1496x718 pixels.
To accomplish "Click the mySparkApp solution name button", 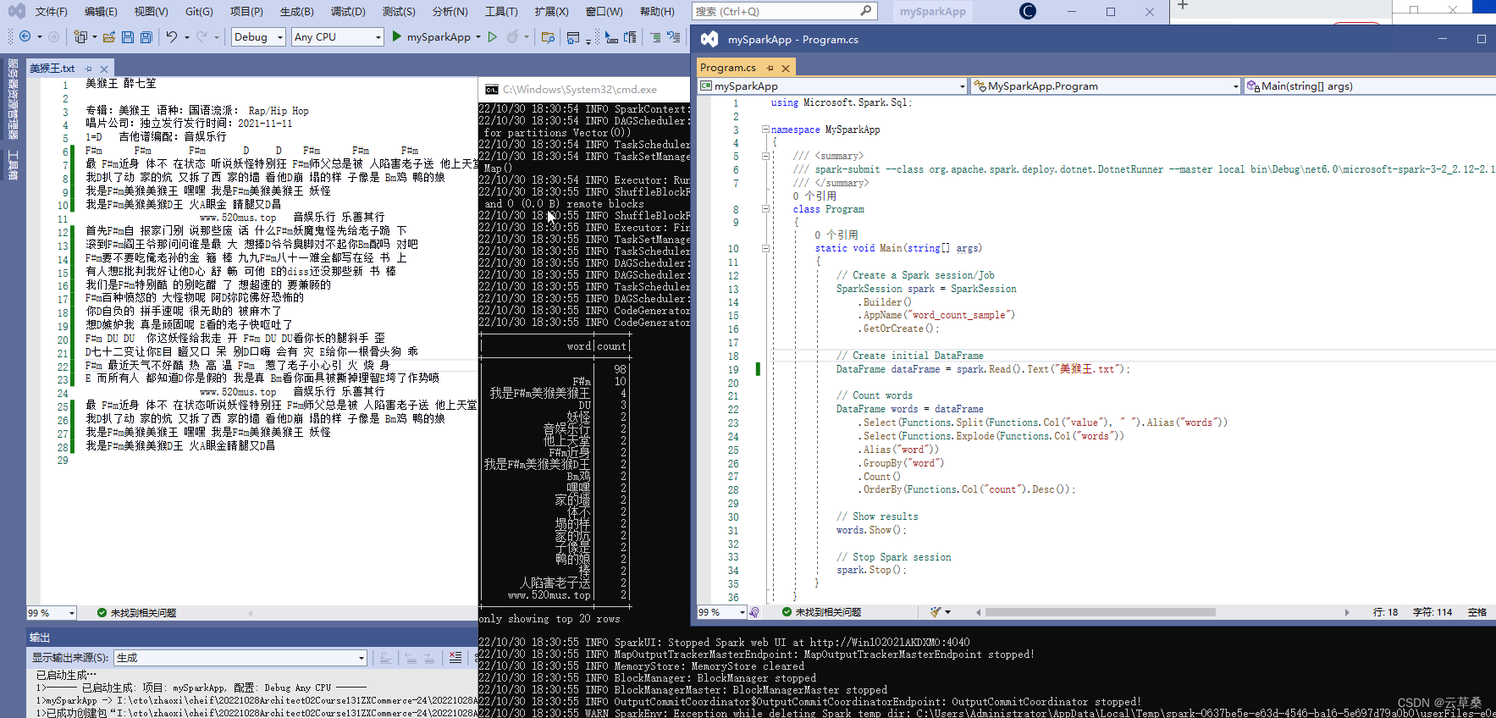I will pyautogui.click(x=932, y=11).
